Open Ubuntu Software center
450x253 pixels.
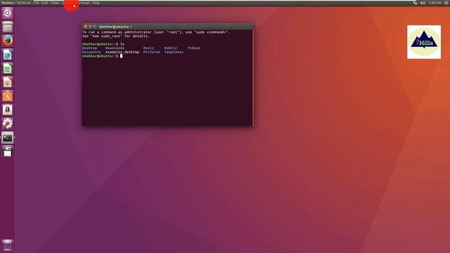pos(8,96)
